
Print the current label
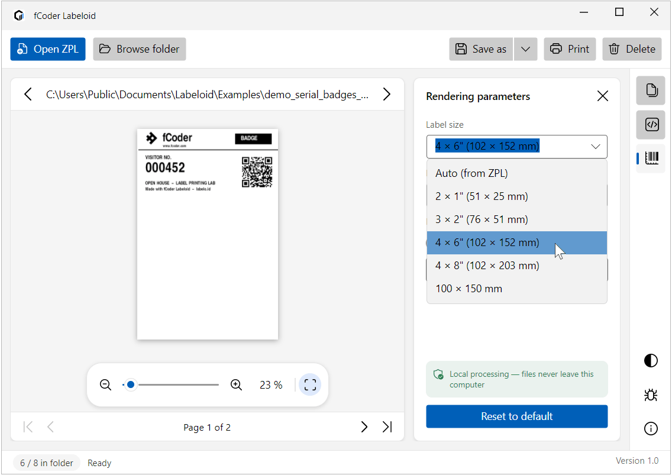pyautogui.click(x=570, y=49)
